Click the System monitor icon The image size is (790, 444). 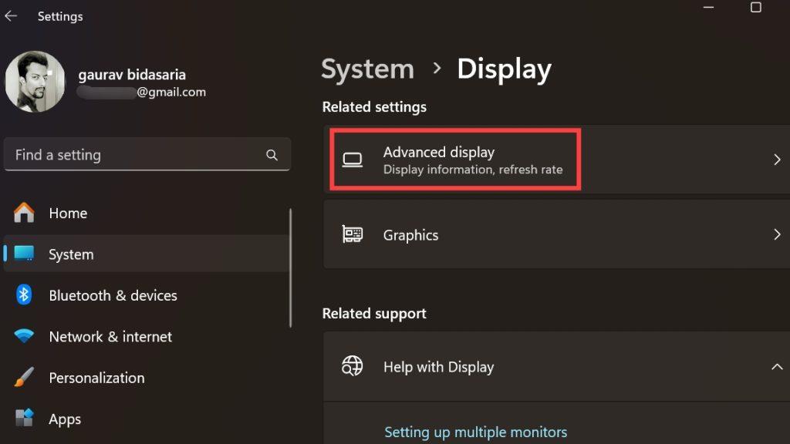click(24, 253)
